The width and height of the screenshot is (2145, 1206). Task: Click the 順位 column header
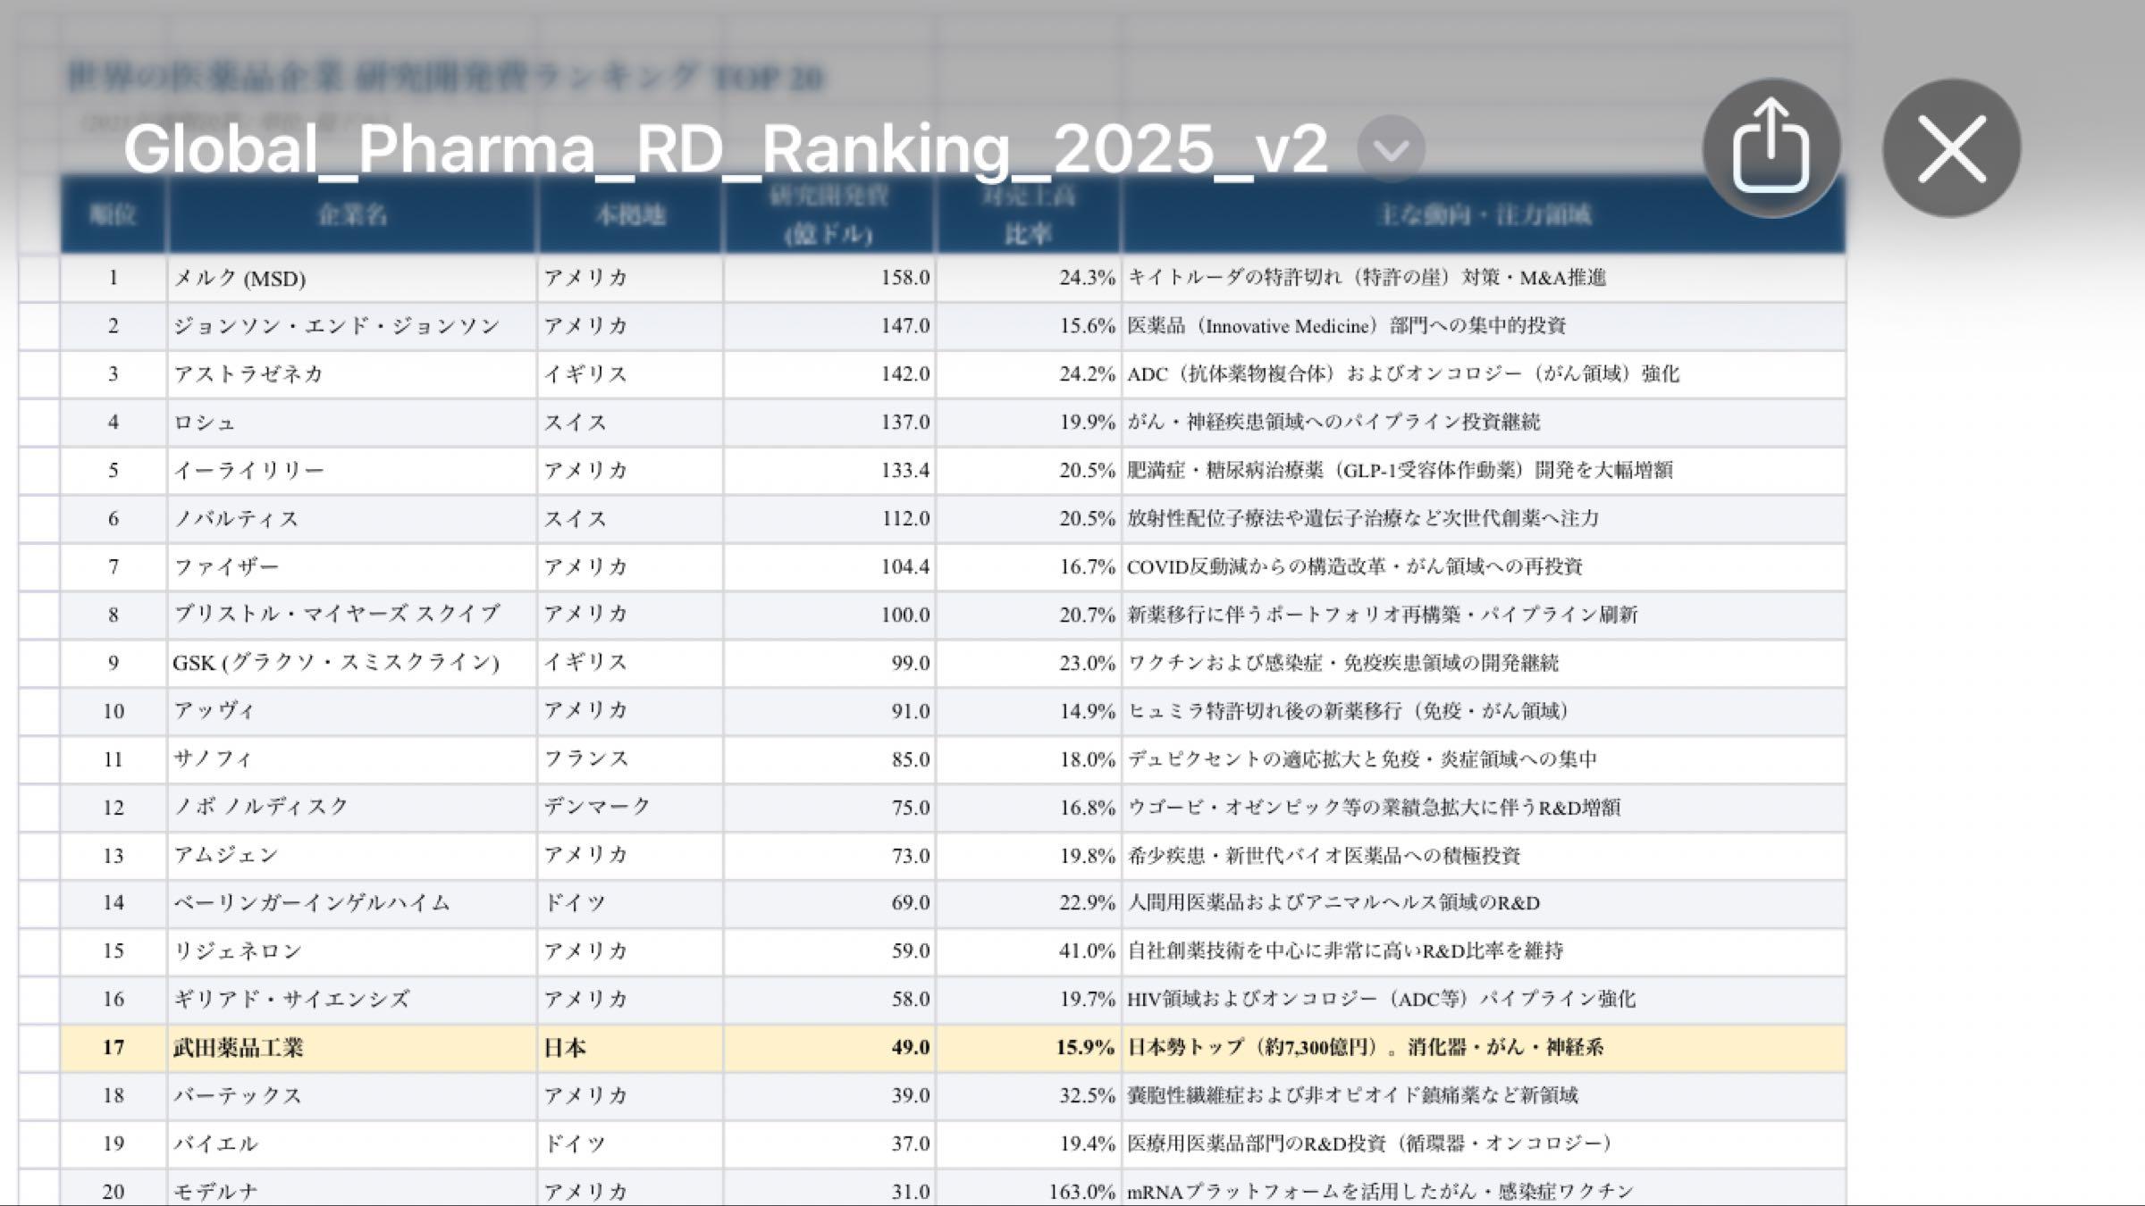[x=114, y=214]
